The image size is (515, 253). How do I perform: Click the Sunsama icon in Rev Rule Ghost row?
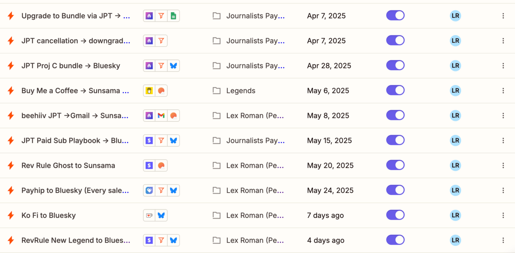(x=161, y=166)
